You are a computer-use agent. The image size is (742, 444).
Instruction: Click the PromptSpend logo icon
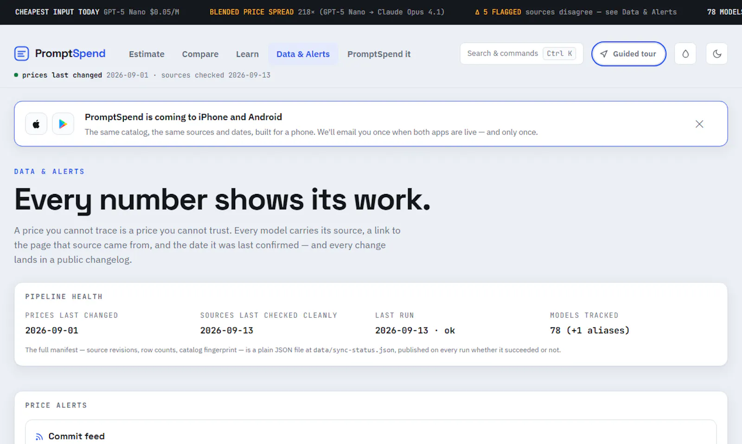(x=21, y=54)
